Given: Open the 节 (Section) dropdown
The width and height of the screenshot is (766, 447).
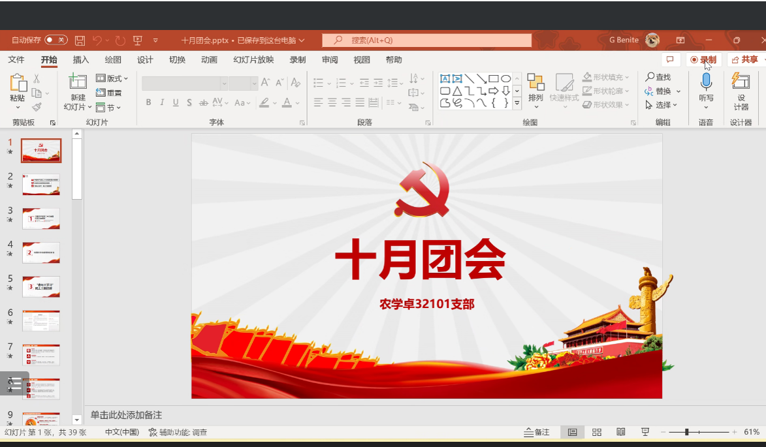Looking at the screenshot, I should point(108,108).
